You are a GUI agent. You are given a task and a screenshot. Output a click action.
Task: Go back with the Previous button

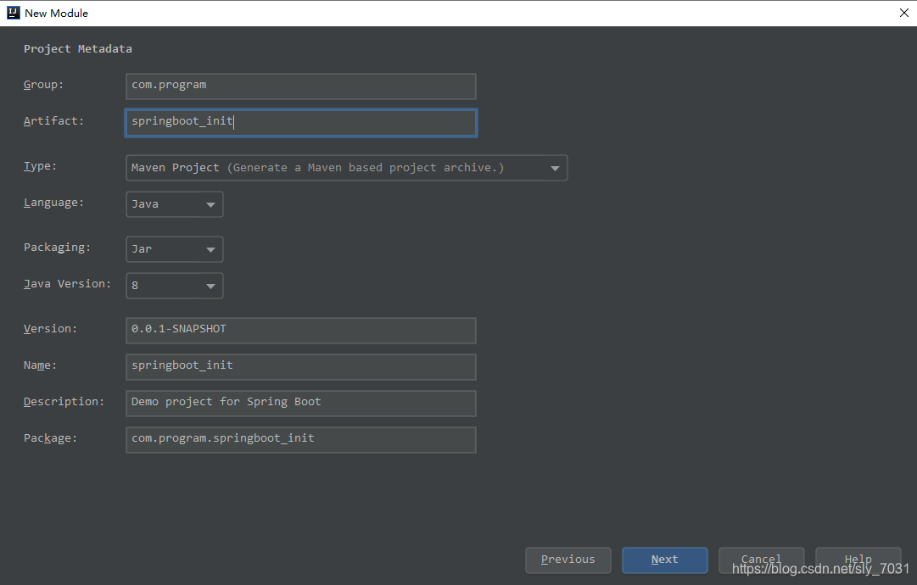click(x=568, y=560)
